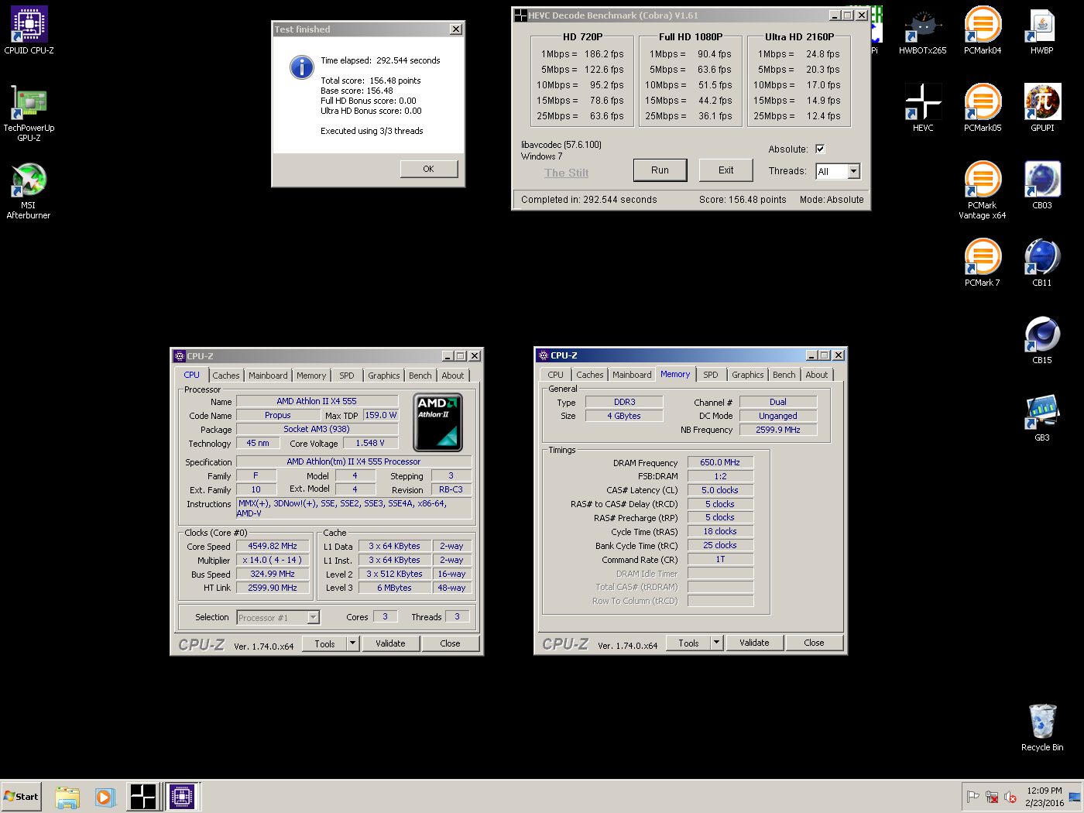Click the DRAM Frequency 650.0 MHz field
The image size is (1084, 813).
point(720,462)
